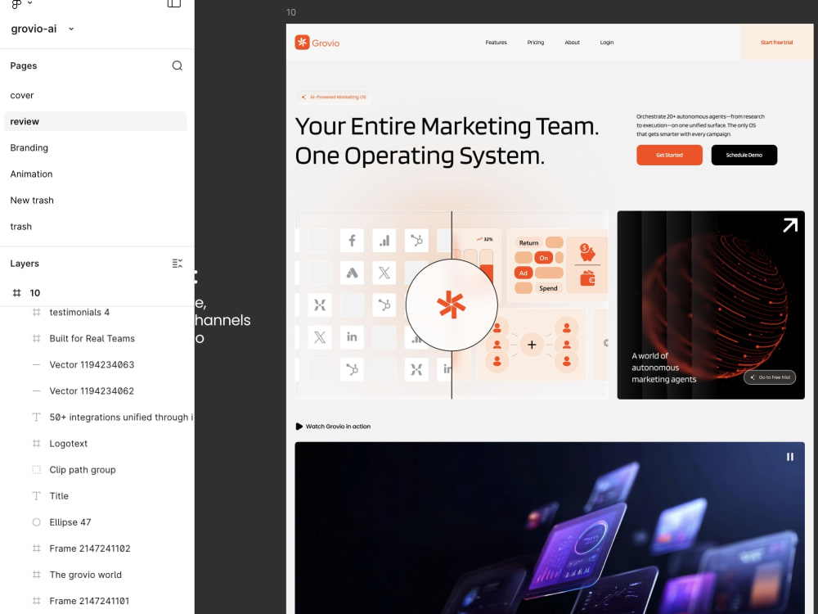This screenshot has width=818, height=614.
Task: Click the On pill in dashboard card
Action: tap(544, 258)
